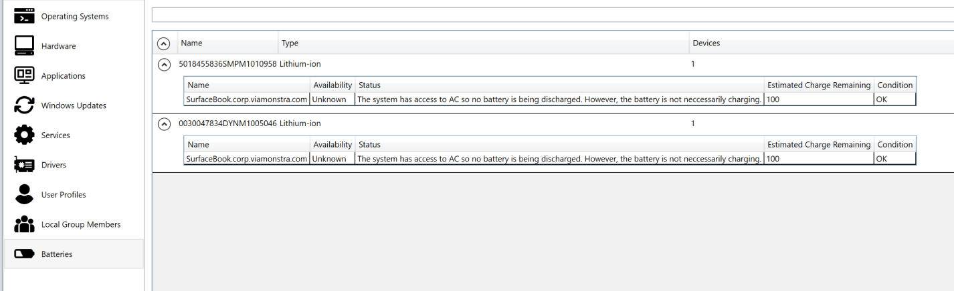Open Windows Updates section
The image size is (954, 291).
pyautogui.click(x=74, y=105)
